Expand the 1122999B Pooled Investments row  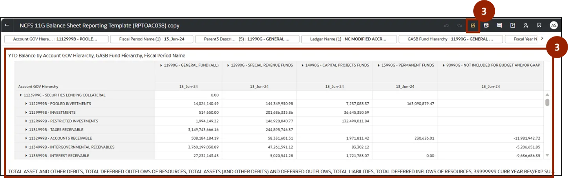click(26, 104)
